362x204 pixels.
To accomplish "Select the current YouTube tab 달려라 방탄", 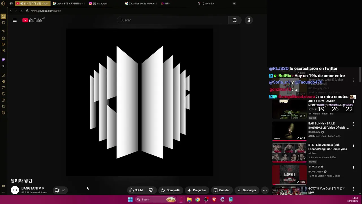I will click(x=33, y=3).
